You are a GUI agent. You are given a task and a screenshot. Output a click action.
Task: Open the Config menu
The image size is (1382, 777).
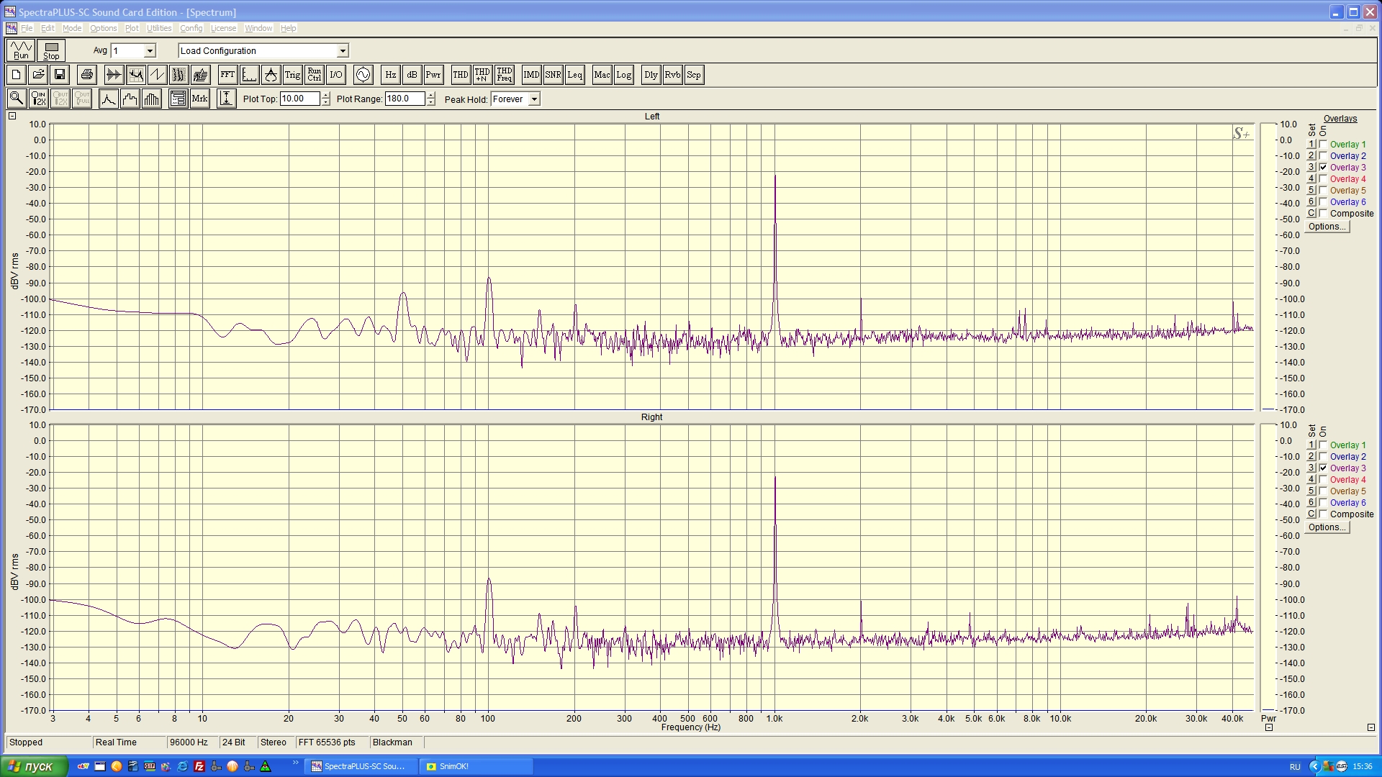point(191,28)
